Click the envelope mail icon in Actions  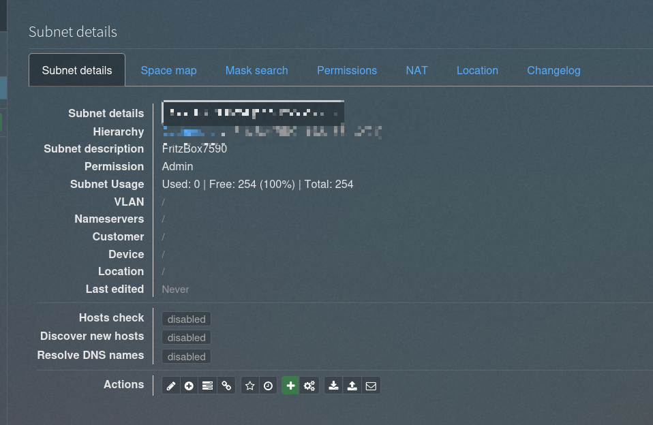pos(371,386)
